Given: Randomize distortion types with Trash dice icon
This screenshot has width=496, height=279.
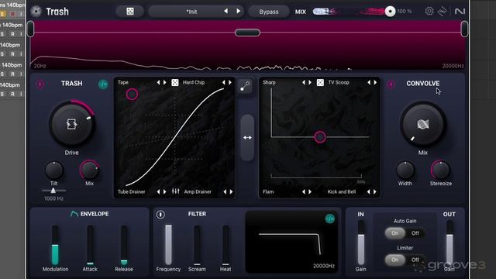Looking at the screenshot, I should pyautogui.click(x=175, y=83).
